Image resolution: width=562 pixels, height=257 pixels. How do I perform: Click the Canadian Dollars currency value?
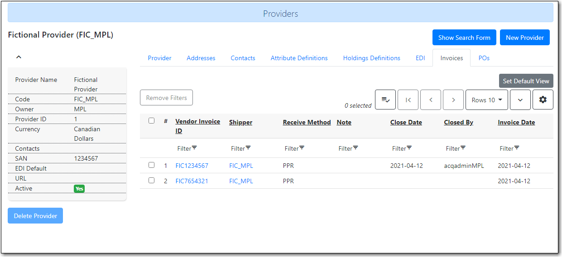[x=87, y=134]
